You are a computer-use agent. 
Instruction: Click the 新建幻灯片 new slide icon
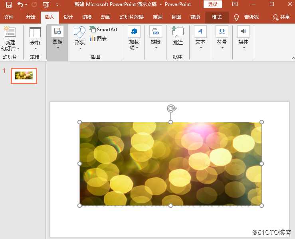point(10,32)
